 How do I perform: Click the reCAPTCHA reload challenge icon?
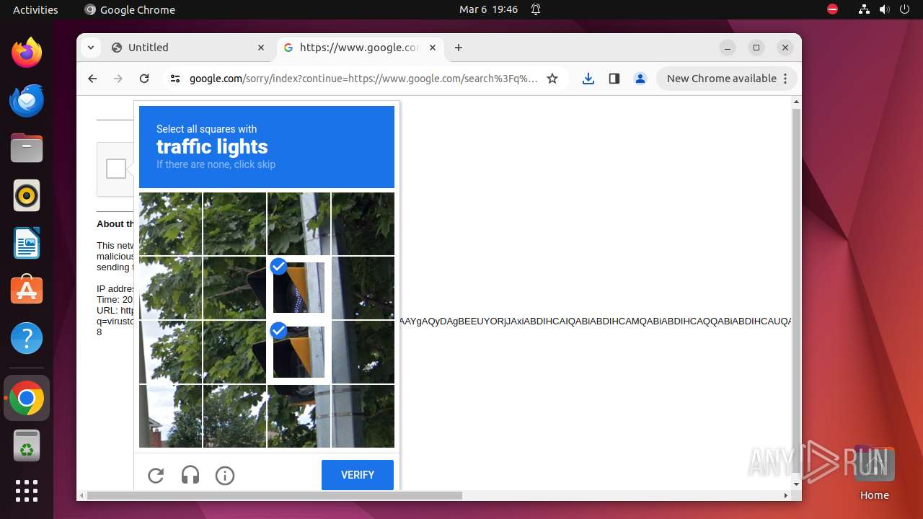tap(156, 476)
